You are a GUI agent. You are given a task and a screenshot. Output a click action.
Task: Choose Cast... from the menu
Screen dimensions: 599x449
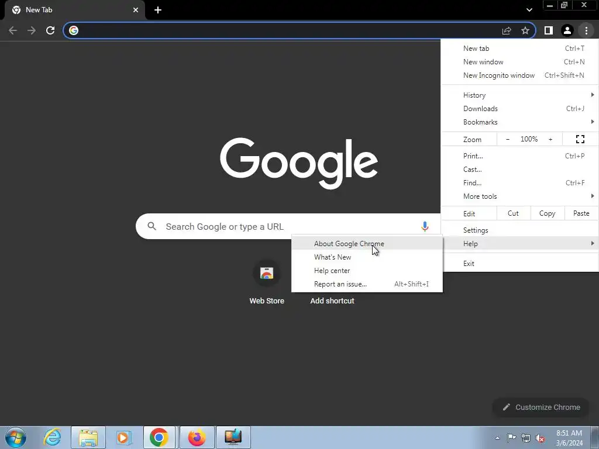pos(520,170)
